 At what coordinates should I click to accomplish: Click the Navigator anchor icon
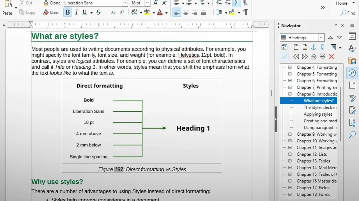[x=314, y=47]
